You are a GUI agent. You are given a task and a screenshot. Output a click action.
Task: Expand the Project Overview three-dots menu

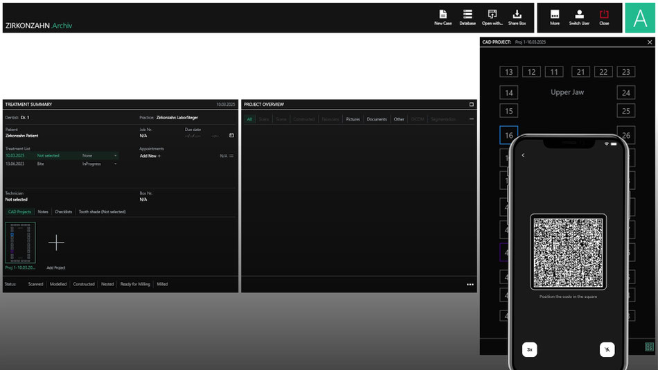[471, 119]
